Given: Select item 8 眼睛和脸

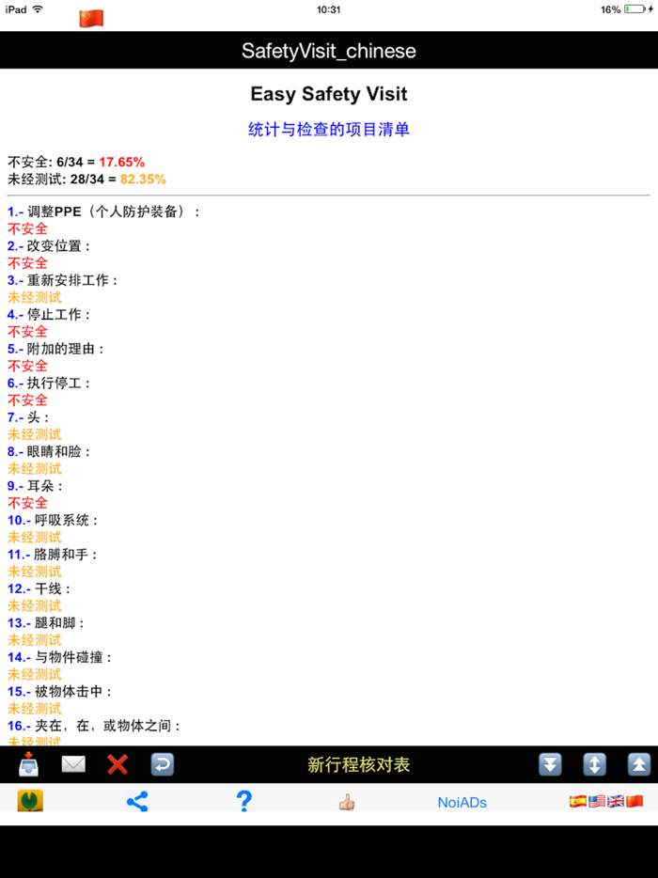Looking at the screenshot, I should click(49, 451).
